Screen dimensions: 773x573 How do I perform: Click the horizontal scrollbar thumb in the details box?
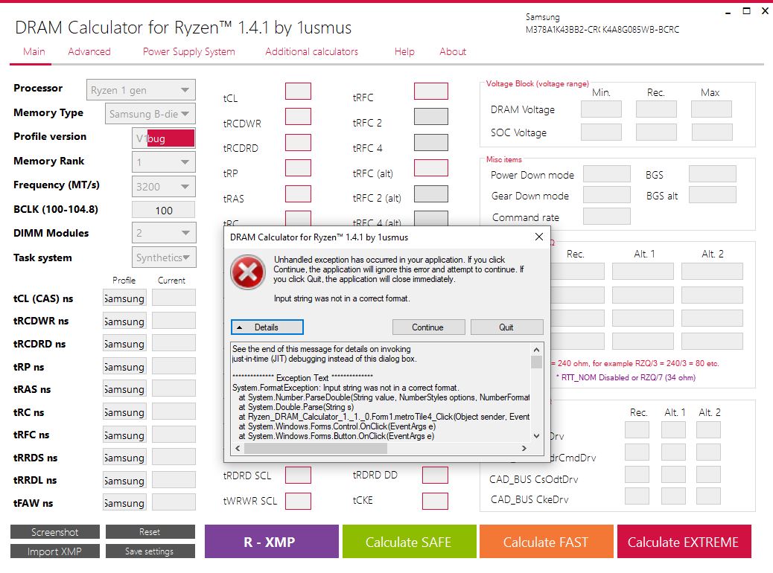316,448
